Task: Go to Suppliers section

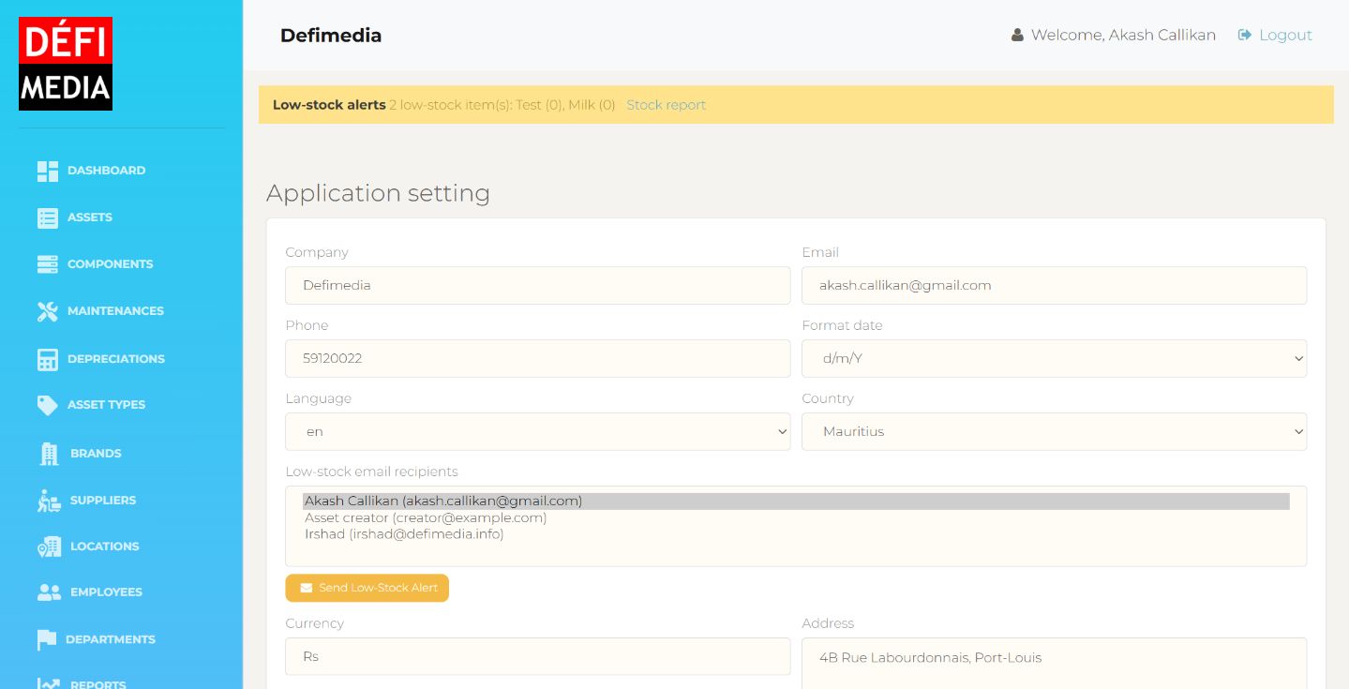Action: [103, 501]
